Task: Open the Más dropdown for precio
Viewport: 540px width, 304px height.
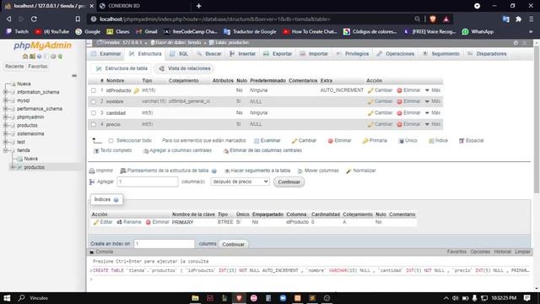Action: [x=433, y=124]
